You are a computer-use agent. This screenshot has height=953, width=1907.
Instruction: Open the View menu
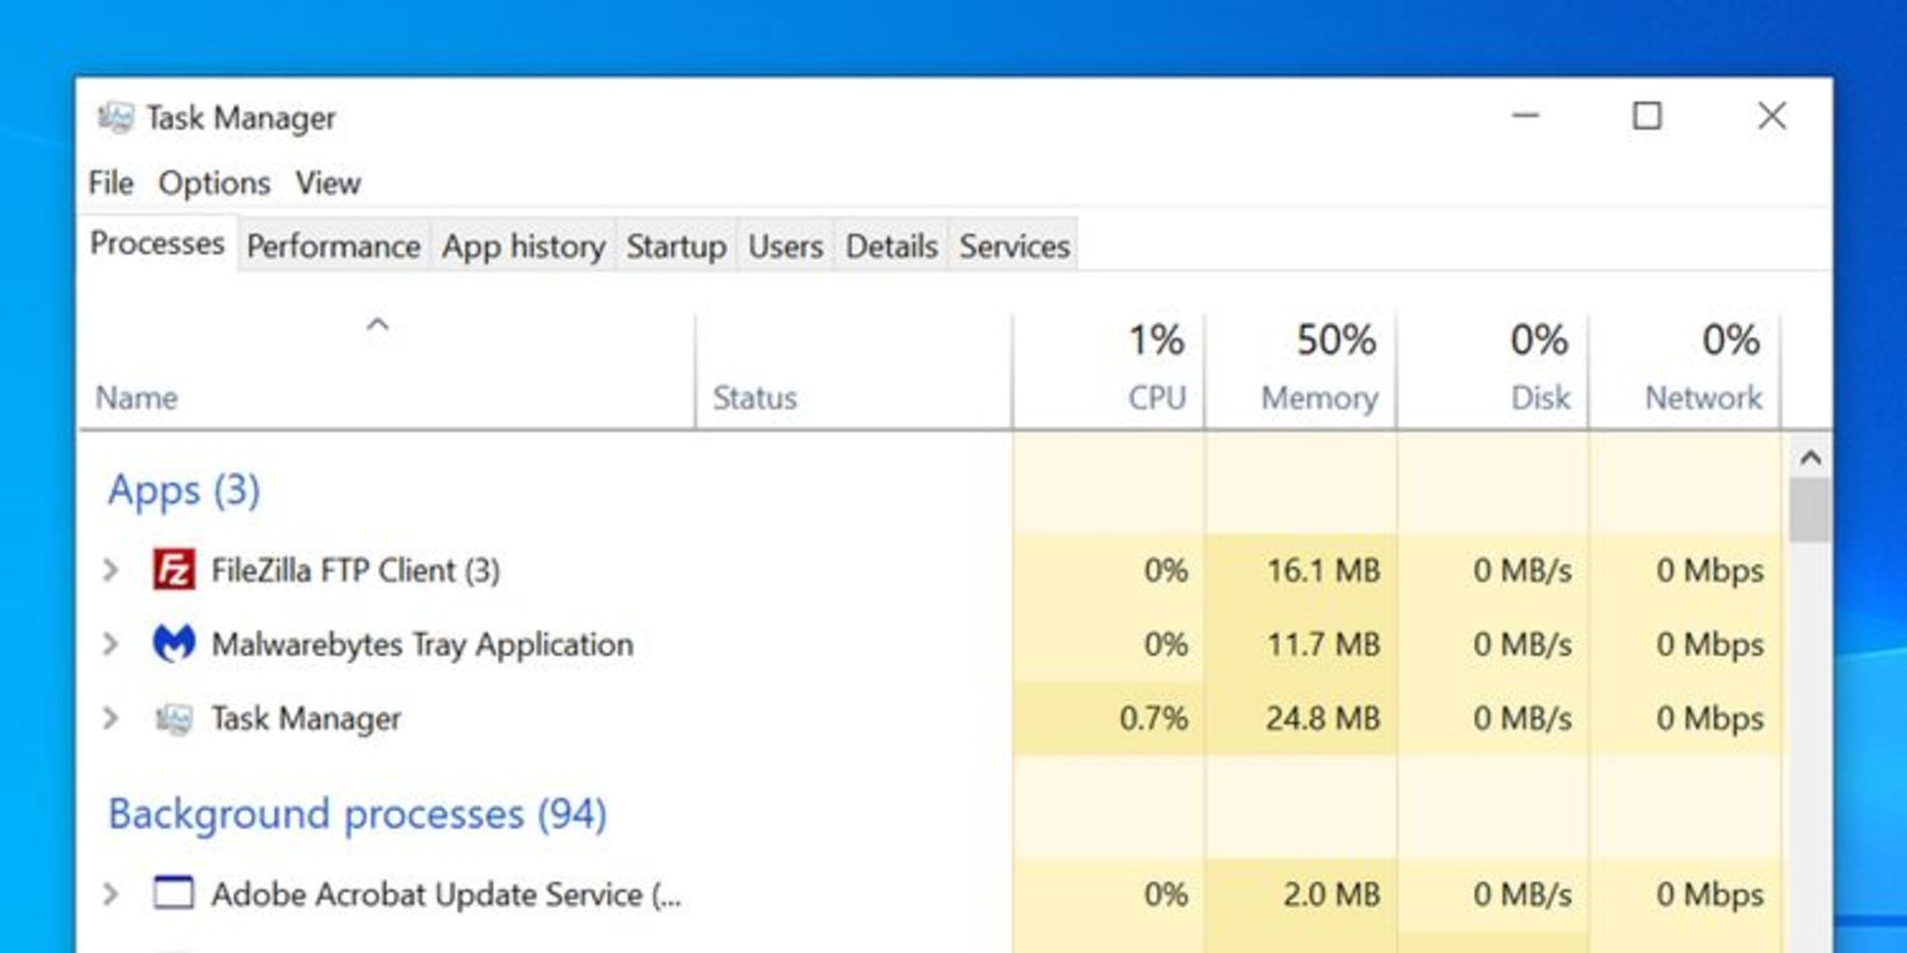tap(328, 183)
